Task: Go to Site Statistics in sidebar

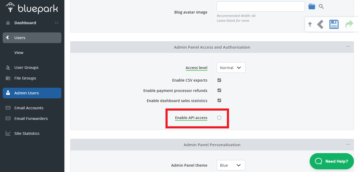Action: [27, 133]
